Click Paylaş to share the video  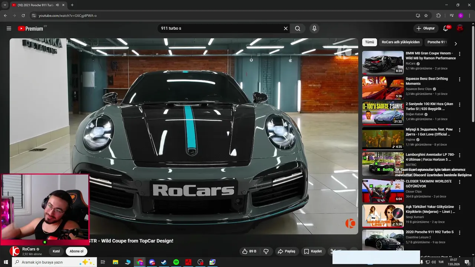pyautogui.click(x=286, y=251)
